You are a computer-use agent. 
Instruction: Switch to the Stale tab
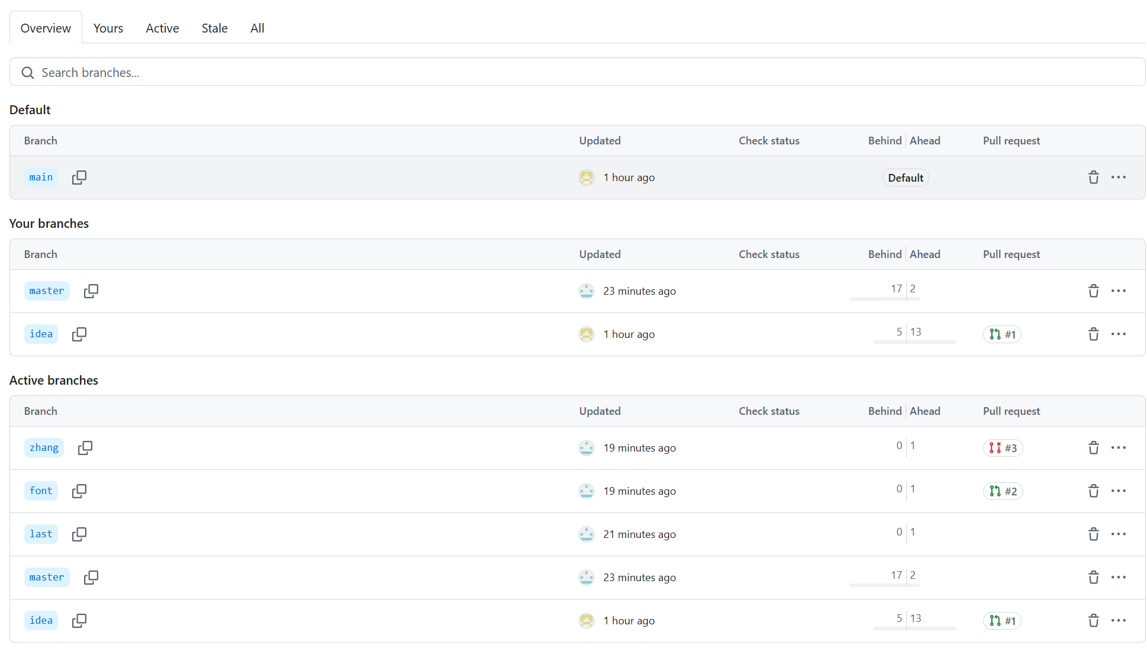tap(214, 28)
